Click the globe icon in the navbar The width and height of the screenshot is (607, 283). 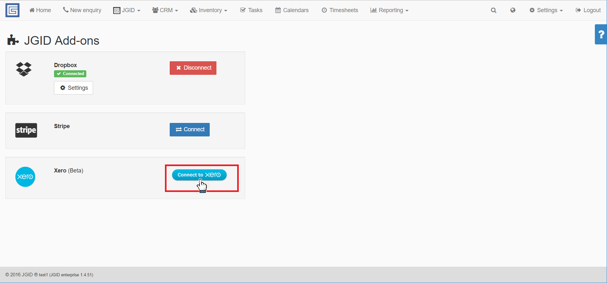point(513,10)
